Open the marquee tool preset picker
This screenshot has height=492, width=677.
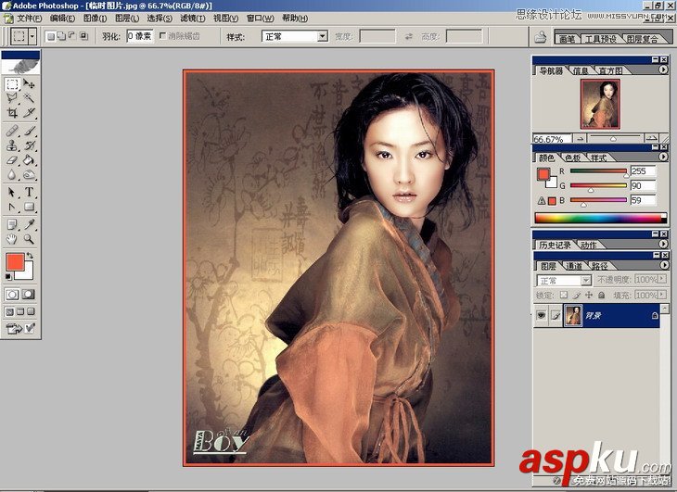[32, 36]
